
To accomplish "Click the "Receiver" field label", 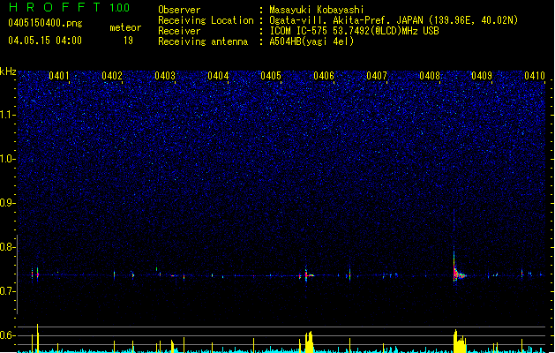I will [179, 31].
